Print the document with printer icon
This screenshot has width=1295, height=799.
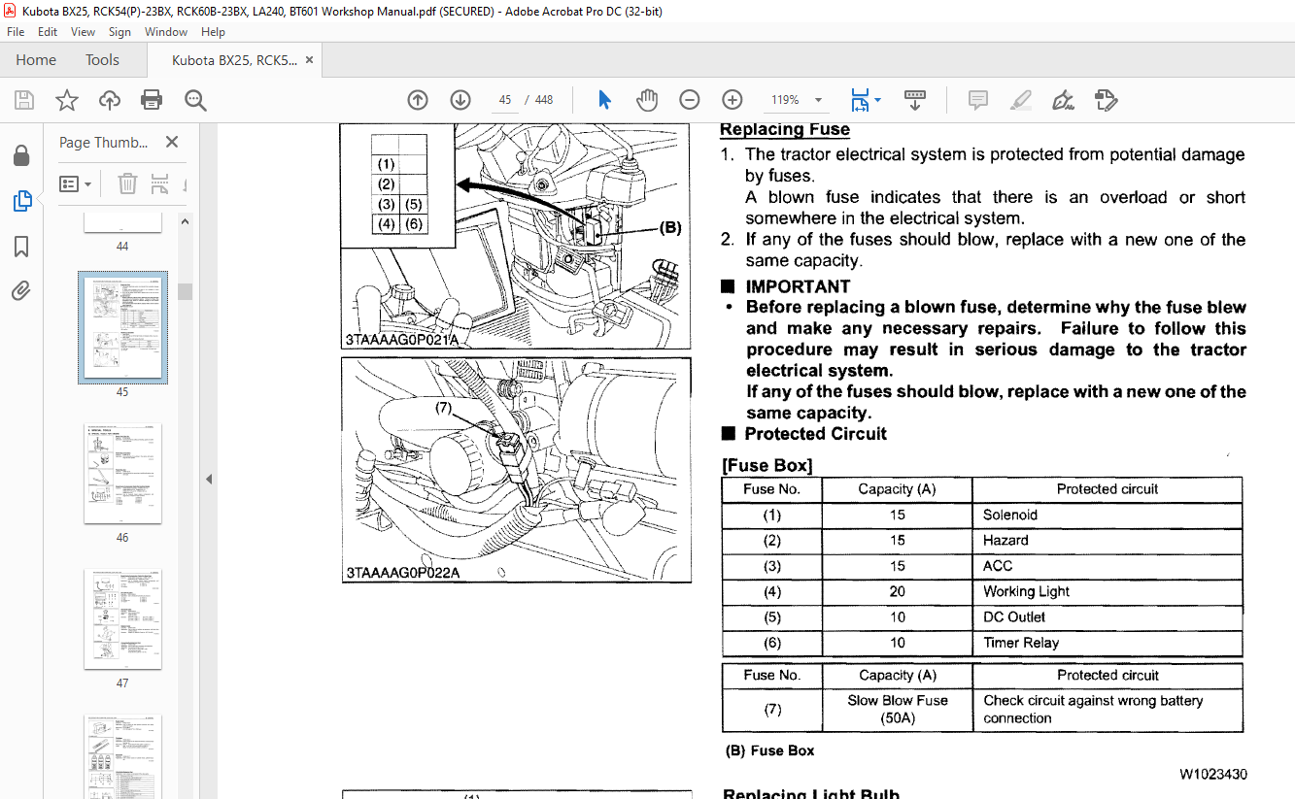pyautogui.click(x=152, y=100)
